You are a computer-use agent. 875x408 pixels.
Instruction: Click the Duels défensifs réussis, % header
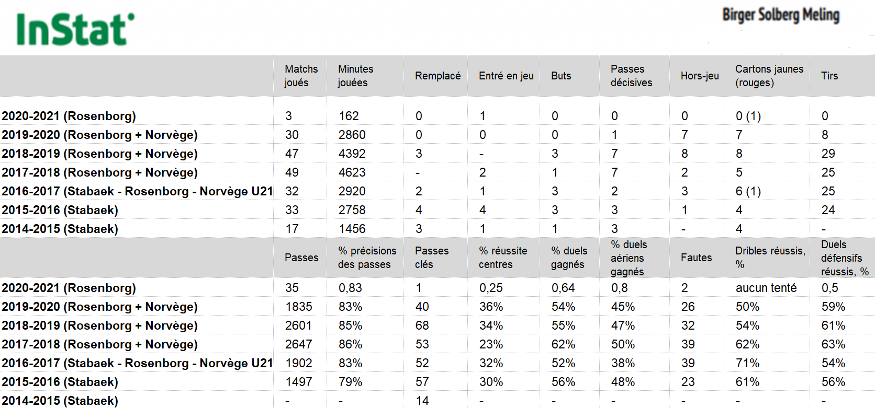pos(845,258)
